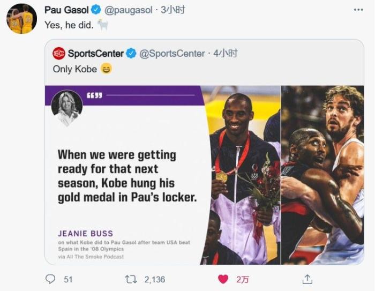
Task: Open Kobe and Pau game photo
Action: pos(322,174)
